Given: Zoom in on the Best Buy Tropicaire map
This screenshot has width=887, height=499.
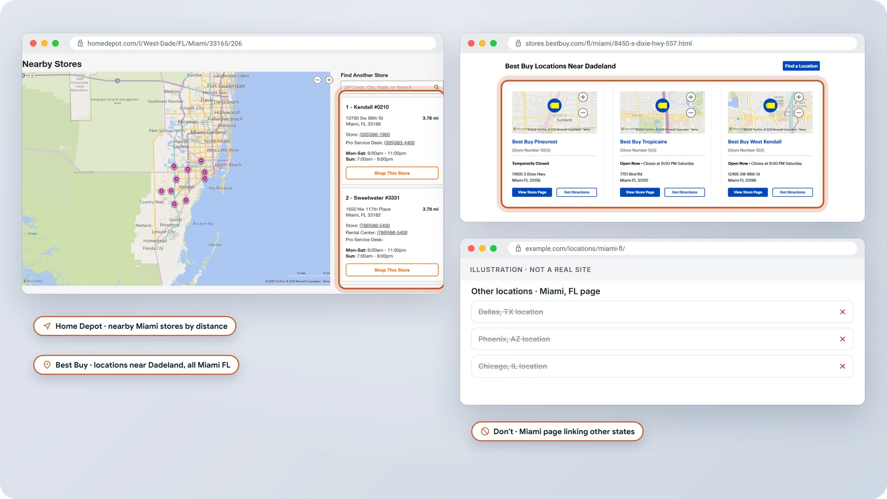Looking at the screenshot, I should pyautogui.click(x=691, y=97).
